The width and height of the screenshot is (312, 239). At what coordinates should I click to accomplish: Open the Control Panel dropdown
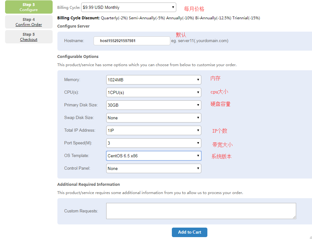153,168
